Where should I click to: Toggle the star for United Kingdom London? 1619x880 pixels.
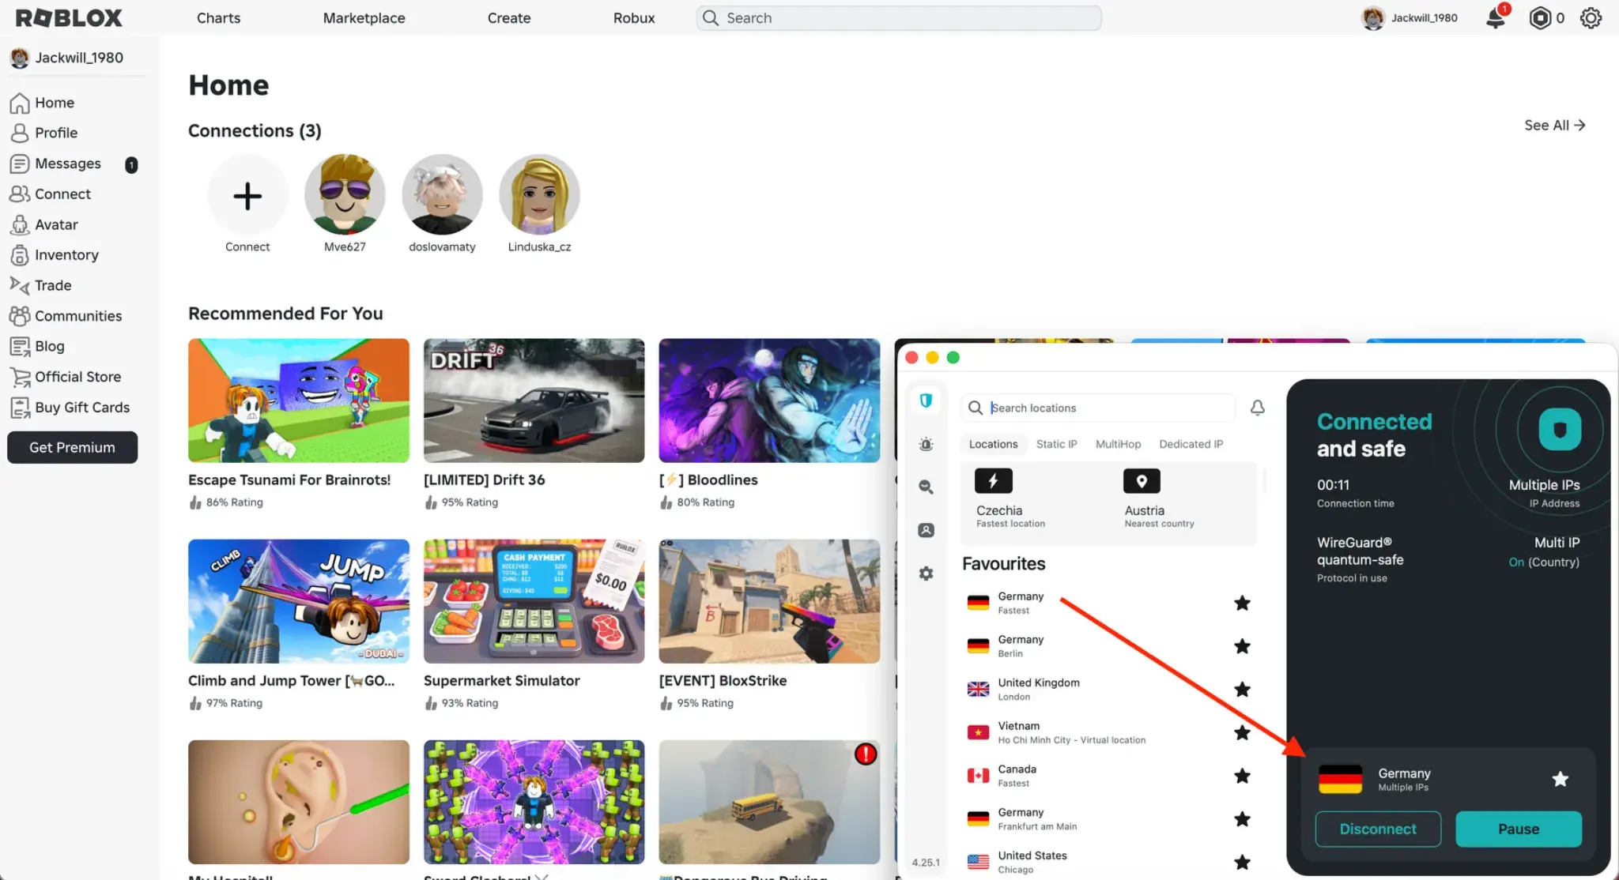[1242, 689]
